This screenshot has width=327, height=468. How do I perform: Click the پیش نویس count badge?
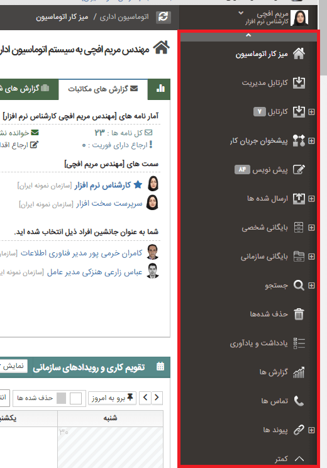[242, 170]
